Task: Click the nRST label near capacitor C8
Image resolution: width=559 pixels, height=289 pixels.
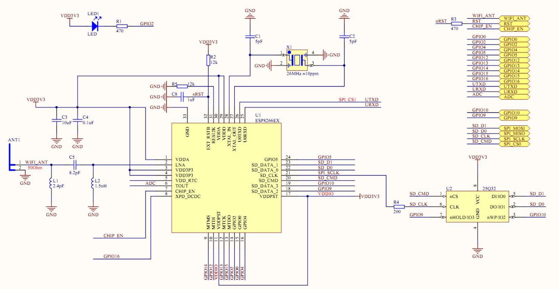Action: click(198, 94)
